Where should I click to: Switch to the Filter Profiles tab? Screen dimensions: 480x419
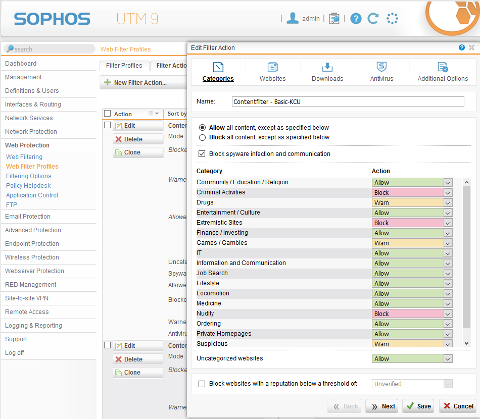click(x=124, y=66)
